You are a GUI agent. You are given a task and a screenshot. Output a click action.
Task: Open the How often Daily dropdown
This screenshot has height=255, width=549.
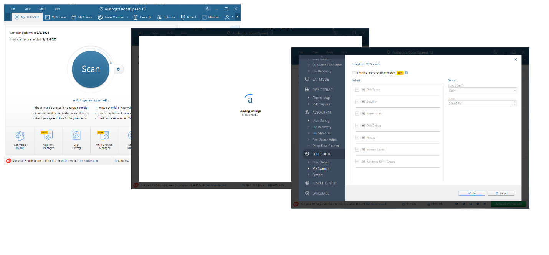482,90
